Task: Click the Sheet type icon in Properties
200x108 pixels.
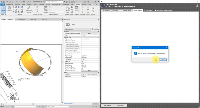Action: point(68,24)
